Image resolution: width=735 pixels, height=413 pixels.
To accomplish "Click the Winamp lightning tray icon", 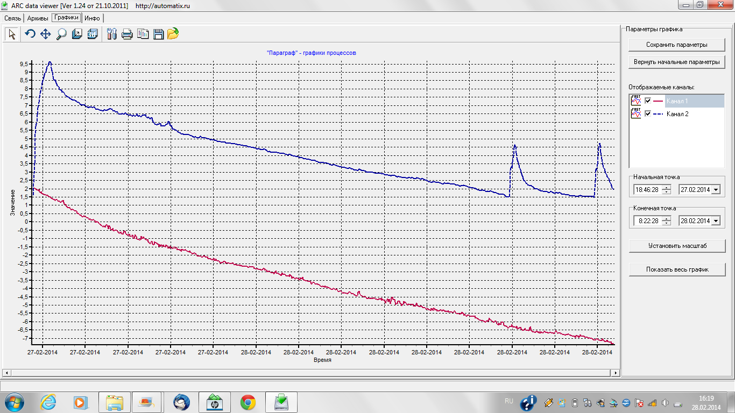I will pos(549,403).
